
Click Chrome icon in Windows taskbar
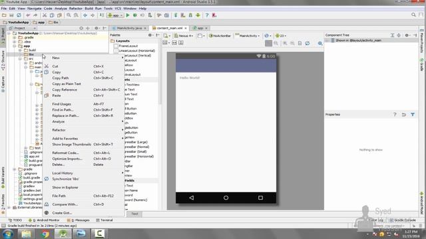point(45,234)
